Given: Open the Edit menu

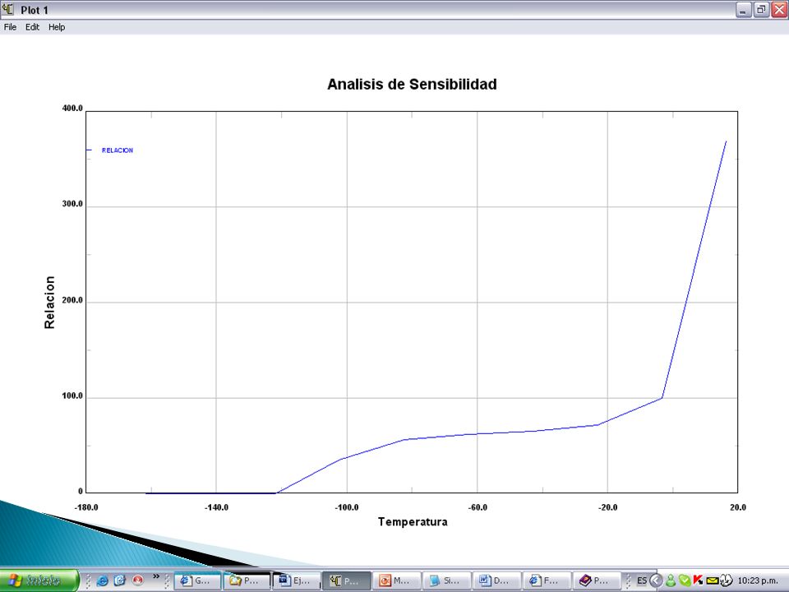Looking at the screenshot, I should click(x=32, y=27).
